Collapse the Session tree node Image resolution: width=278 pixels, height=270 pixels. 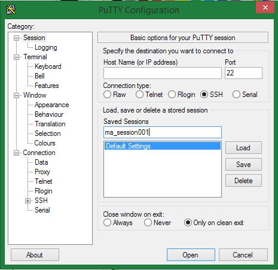point(17,38)
